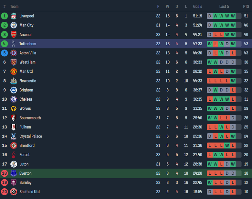
Task: Open the Aston Villa crest icon
Action: click(14, 53)
